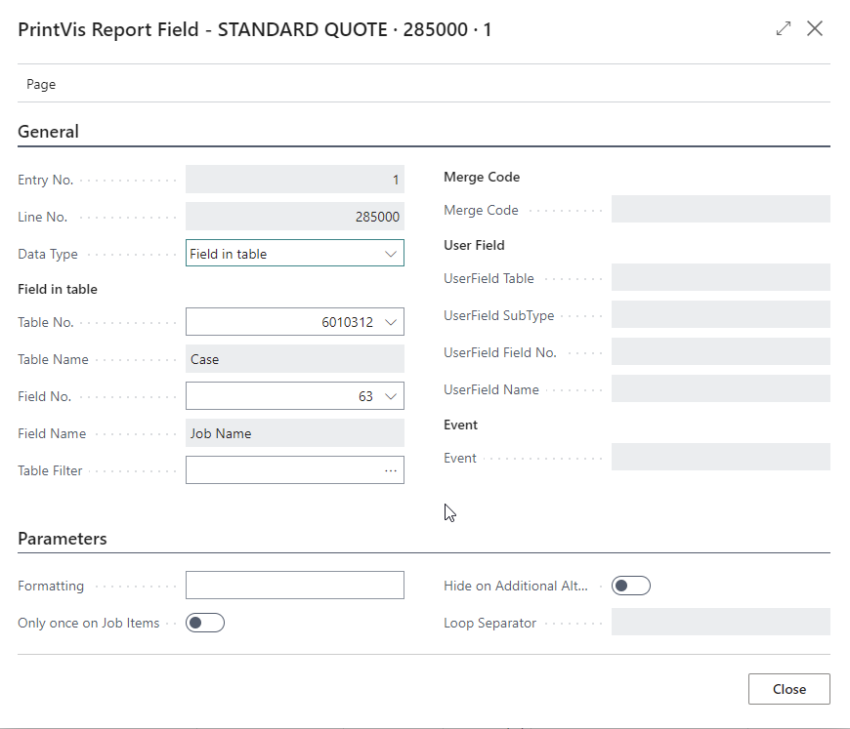The height and width of the screenshot is (729, 850).
Task: Select the Merge Code field
Action: pyautogui.click(x=720, y=210)
